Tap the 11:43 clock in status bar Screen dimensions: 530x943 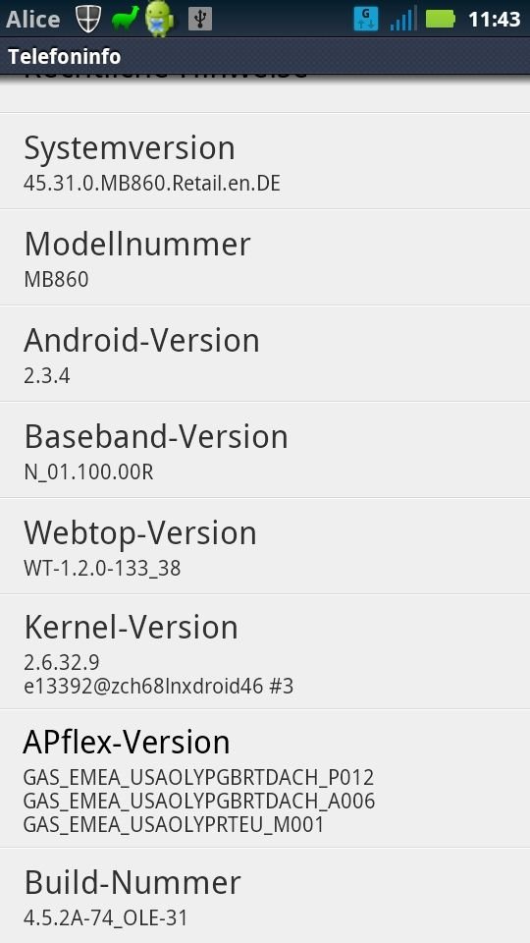[x=494, y=20]
